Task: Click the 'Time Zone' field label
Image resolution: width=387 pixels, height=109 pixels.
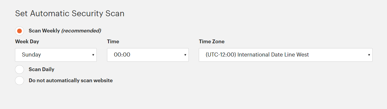Action: (x=212, y=42)
